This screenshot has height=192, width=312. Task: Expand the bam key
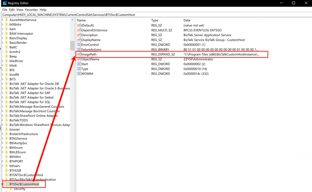click(x=2, y=29)
